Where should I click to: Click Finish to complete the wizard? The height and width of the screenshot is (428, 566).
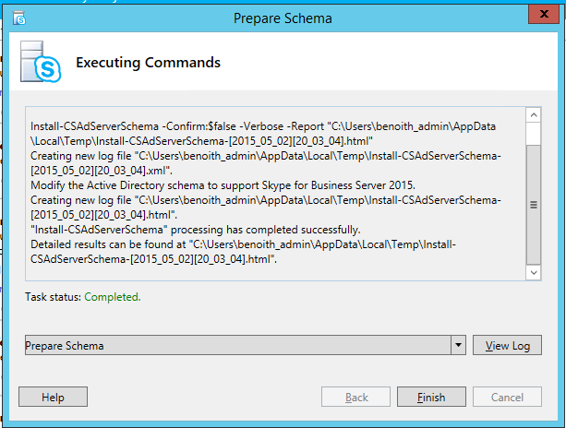click(x=431, y=398)
